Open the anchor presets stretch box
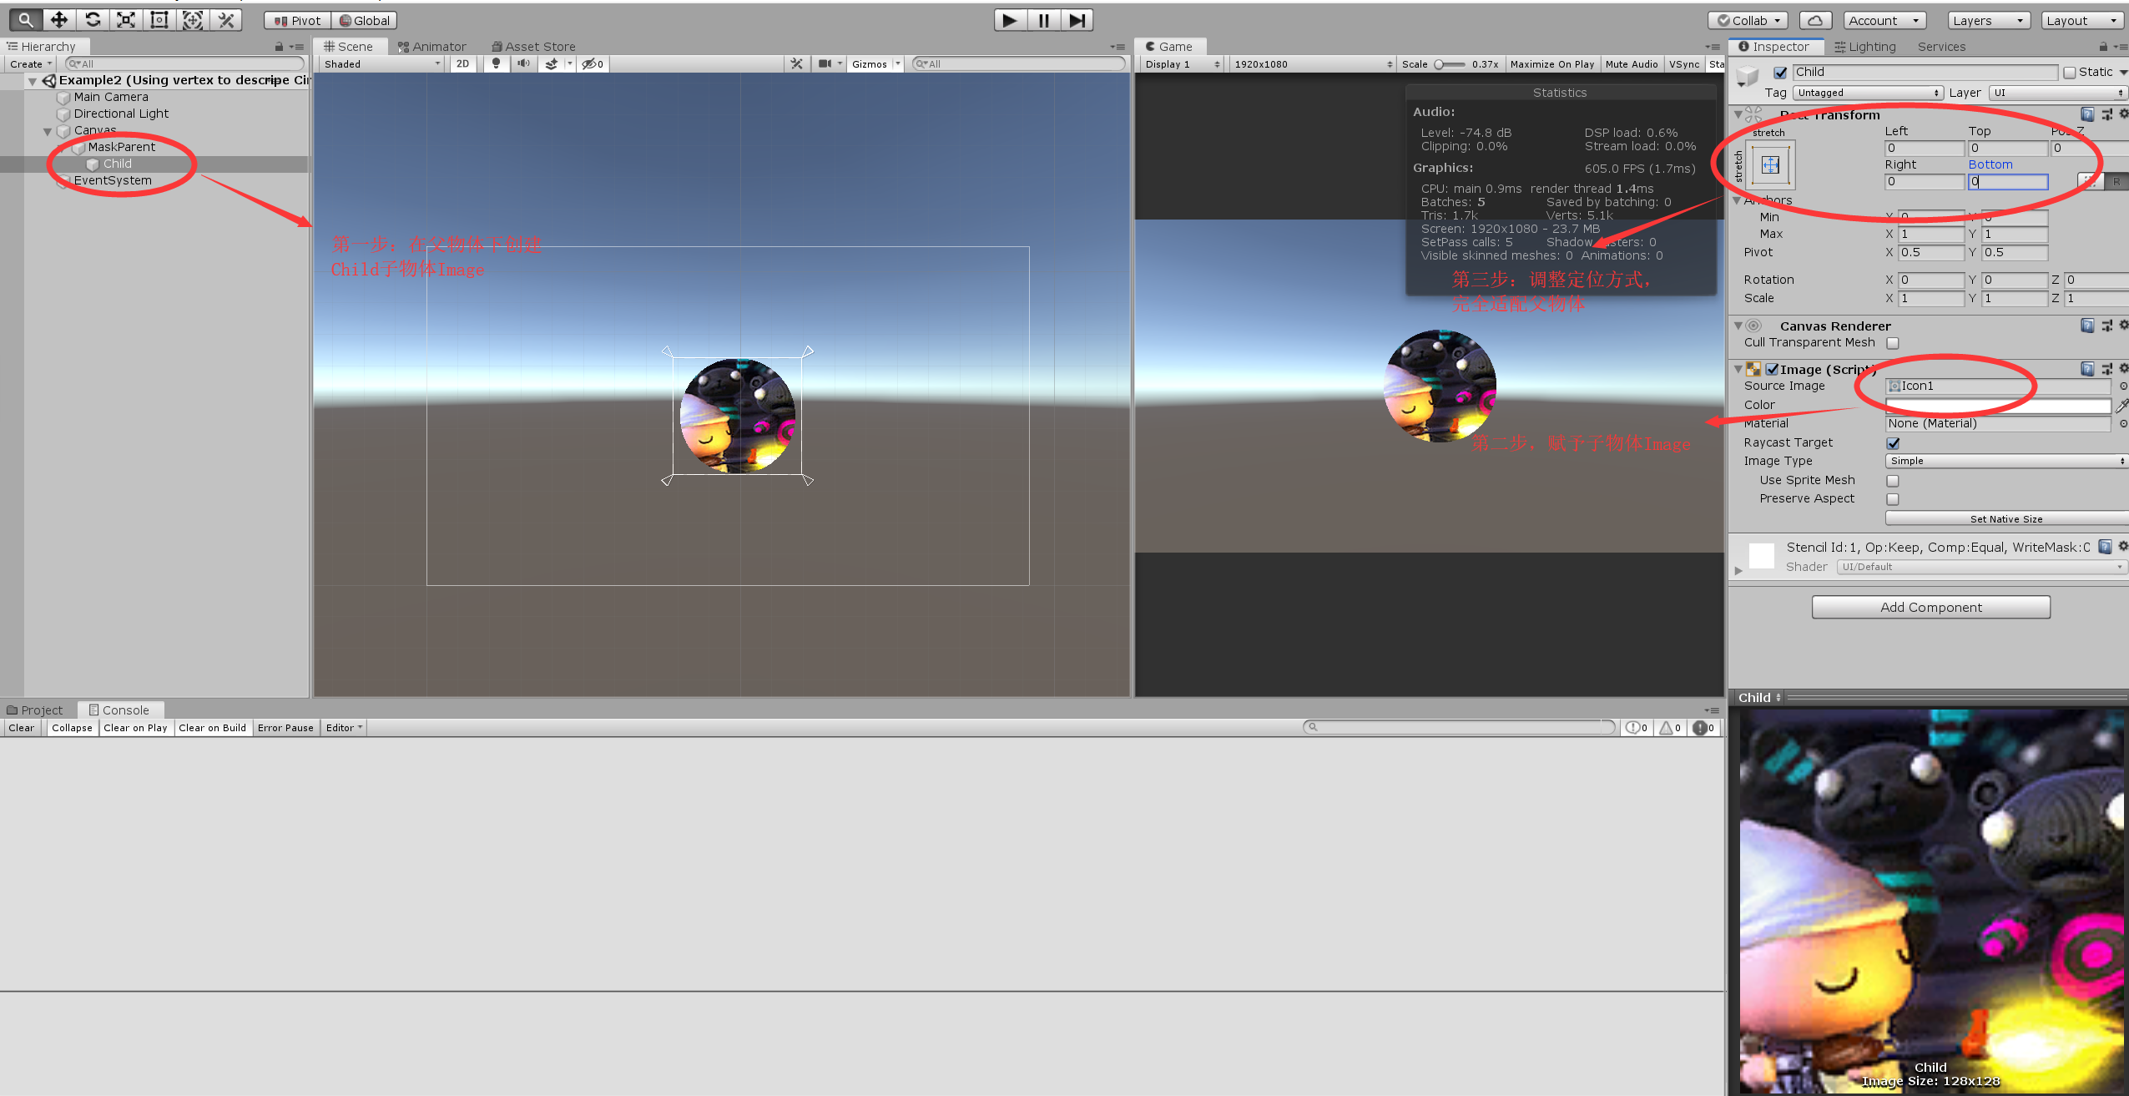This screenshot has width=2129, height=1096. (x=1770, y=164)
